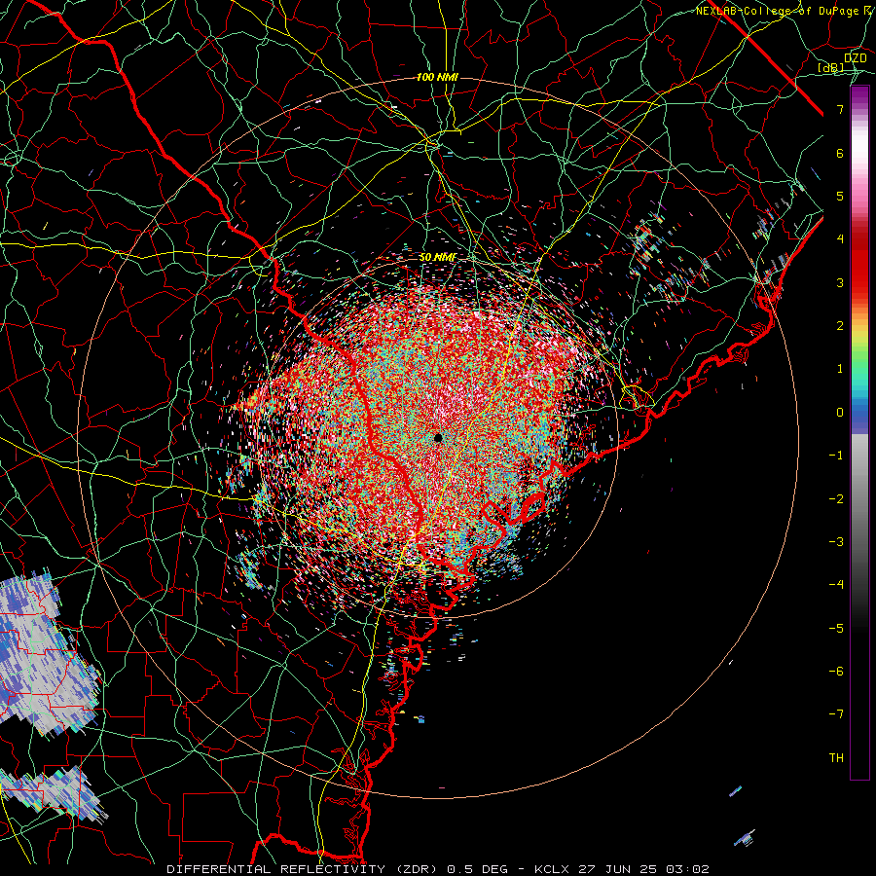Click the 4 value on color scale
This screenshot has width=876, height=876.
point(840,239)
